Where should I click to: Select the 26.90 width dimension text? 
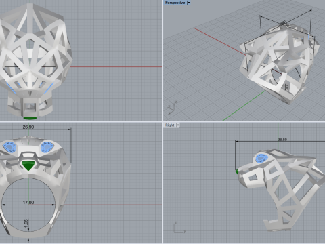point(28,127)
